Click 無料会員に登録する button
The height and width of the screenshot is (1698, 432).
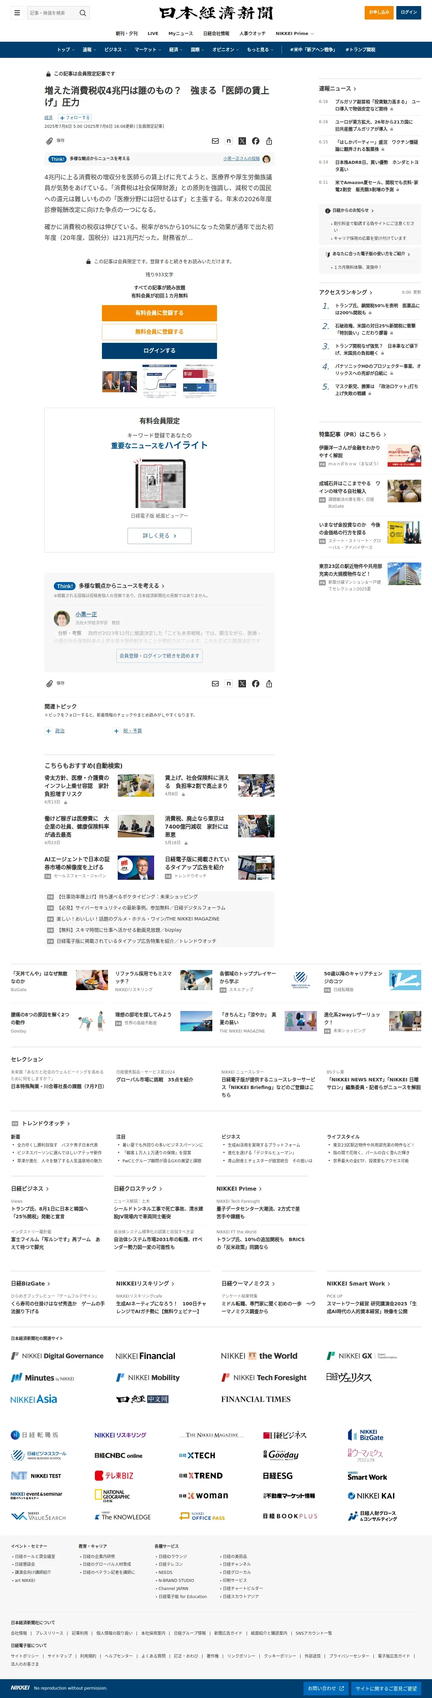tap(159, 331)
